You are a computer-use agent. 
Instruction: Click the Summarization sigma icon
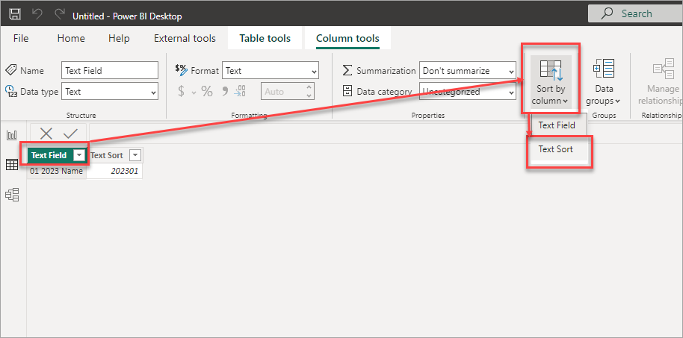pyautogui.click(x=347, y=70)
